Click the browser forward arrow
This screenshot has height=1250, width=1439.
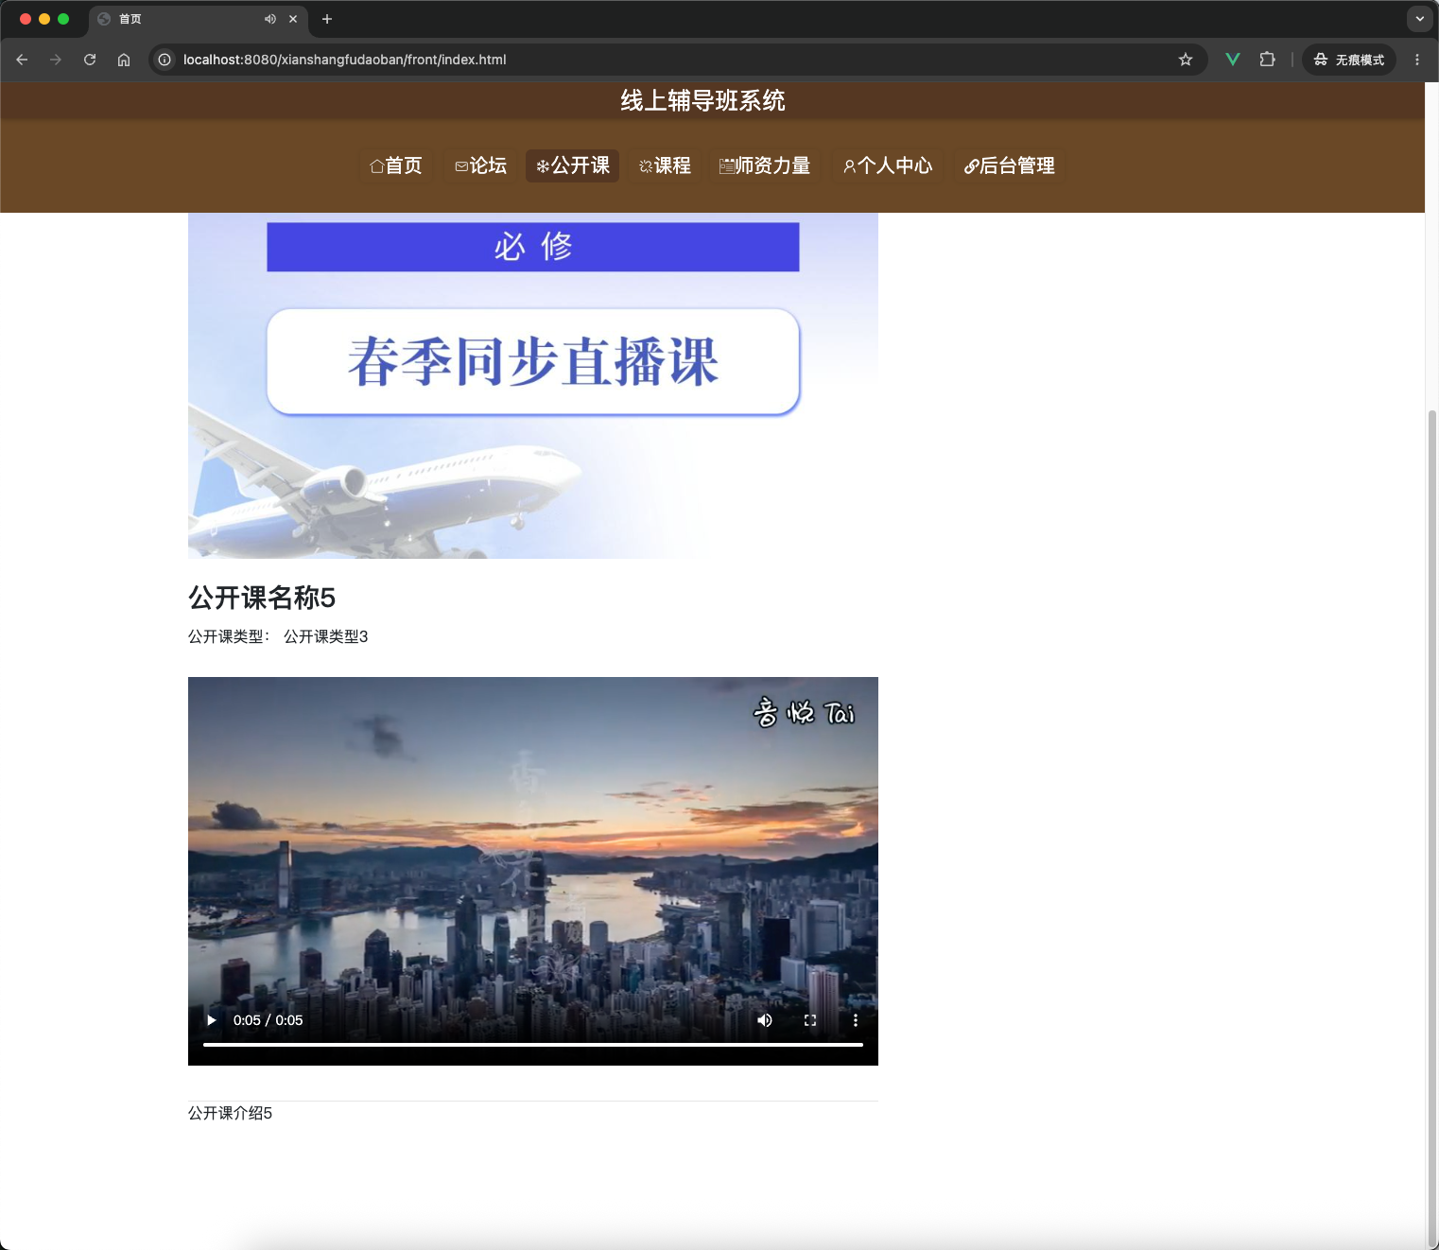tap(56, 60)
